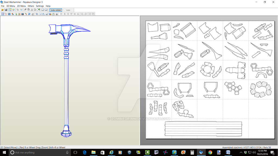
Task: Open Microsoft Word from the taskbar
Action: (x=228, y=152)
